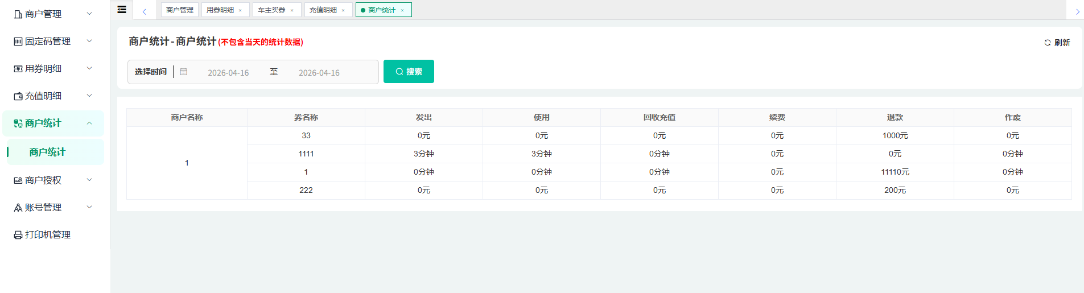Click the 打印机管理 printer icon
Screen dimensions: 1084x293
(x=18, y=235)
